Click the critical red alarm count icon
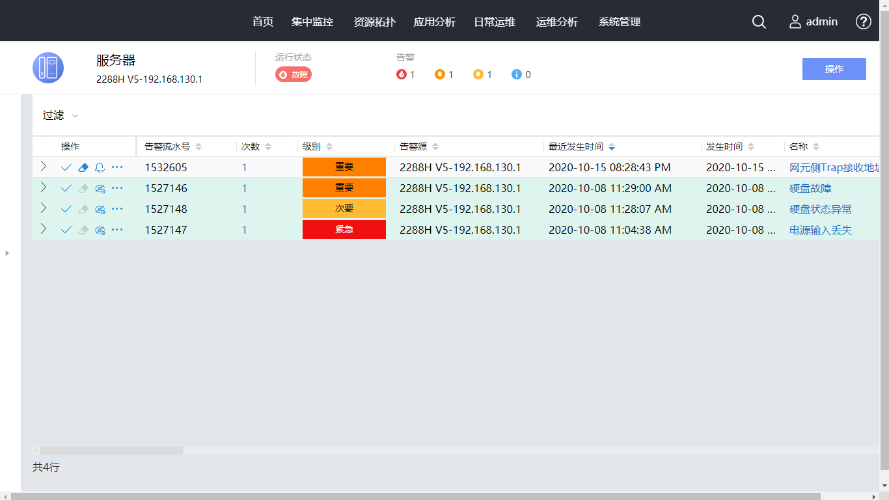This screenshot has height=500, width=889. click(402, 74)
